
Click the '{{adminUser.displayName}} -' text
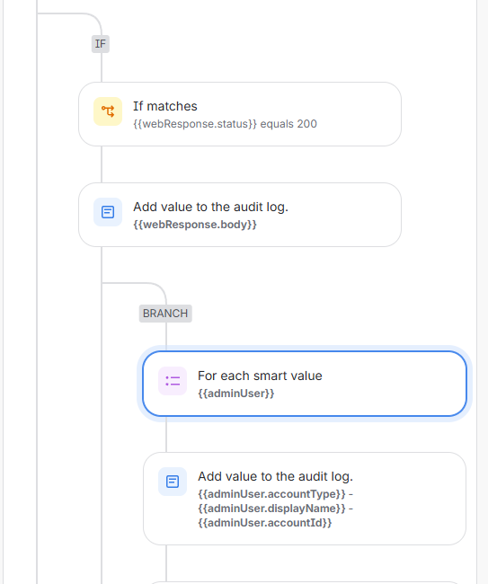pyautogui.click(x=275, y=509)
